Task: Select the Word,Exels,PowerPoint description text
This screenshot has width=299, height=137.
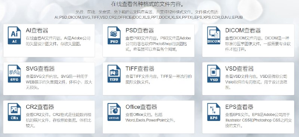Action: click(150, 118)
